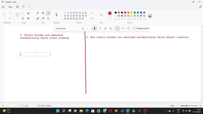Open the View menu

10,7
